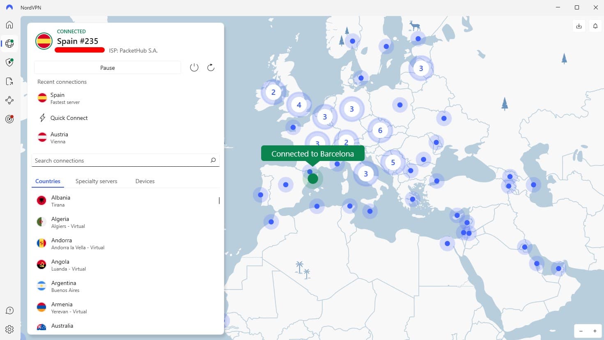The height and width of the screenshot is (340, 604).
Task: Switch to the Specialty servers tab
Action: pos(96,181)
